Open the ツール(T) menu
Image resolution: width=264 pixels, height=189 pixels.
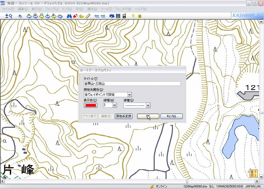click(x=106, y=9)
